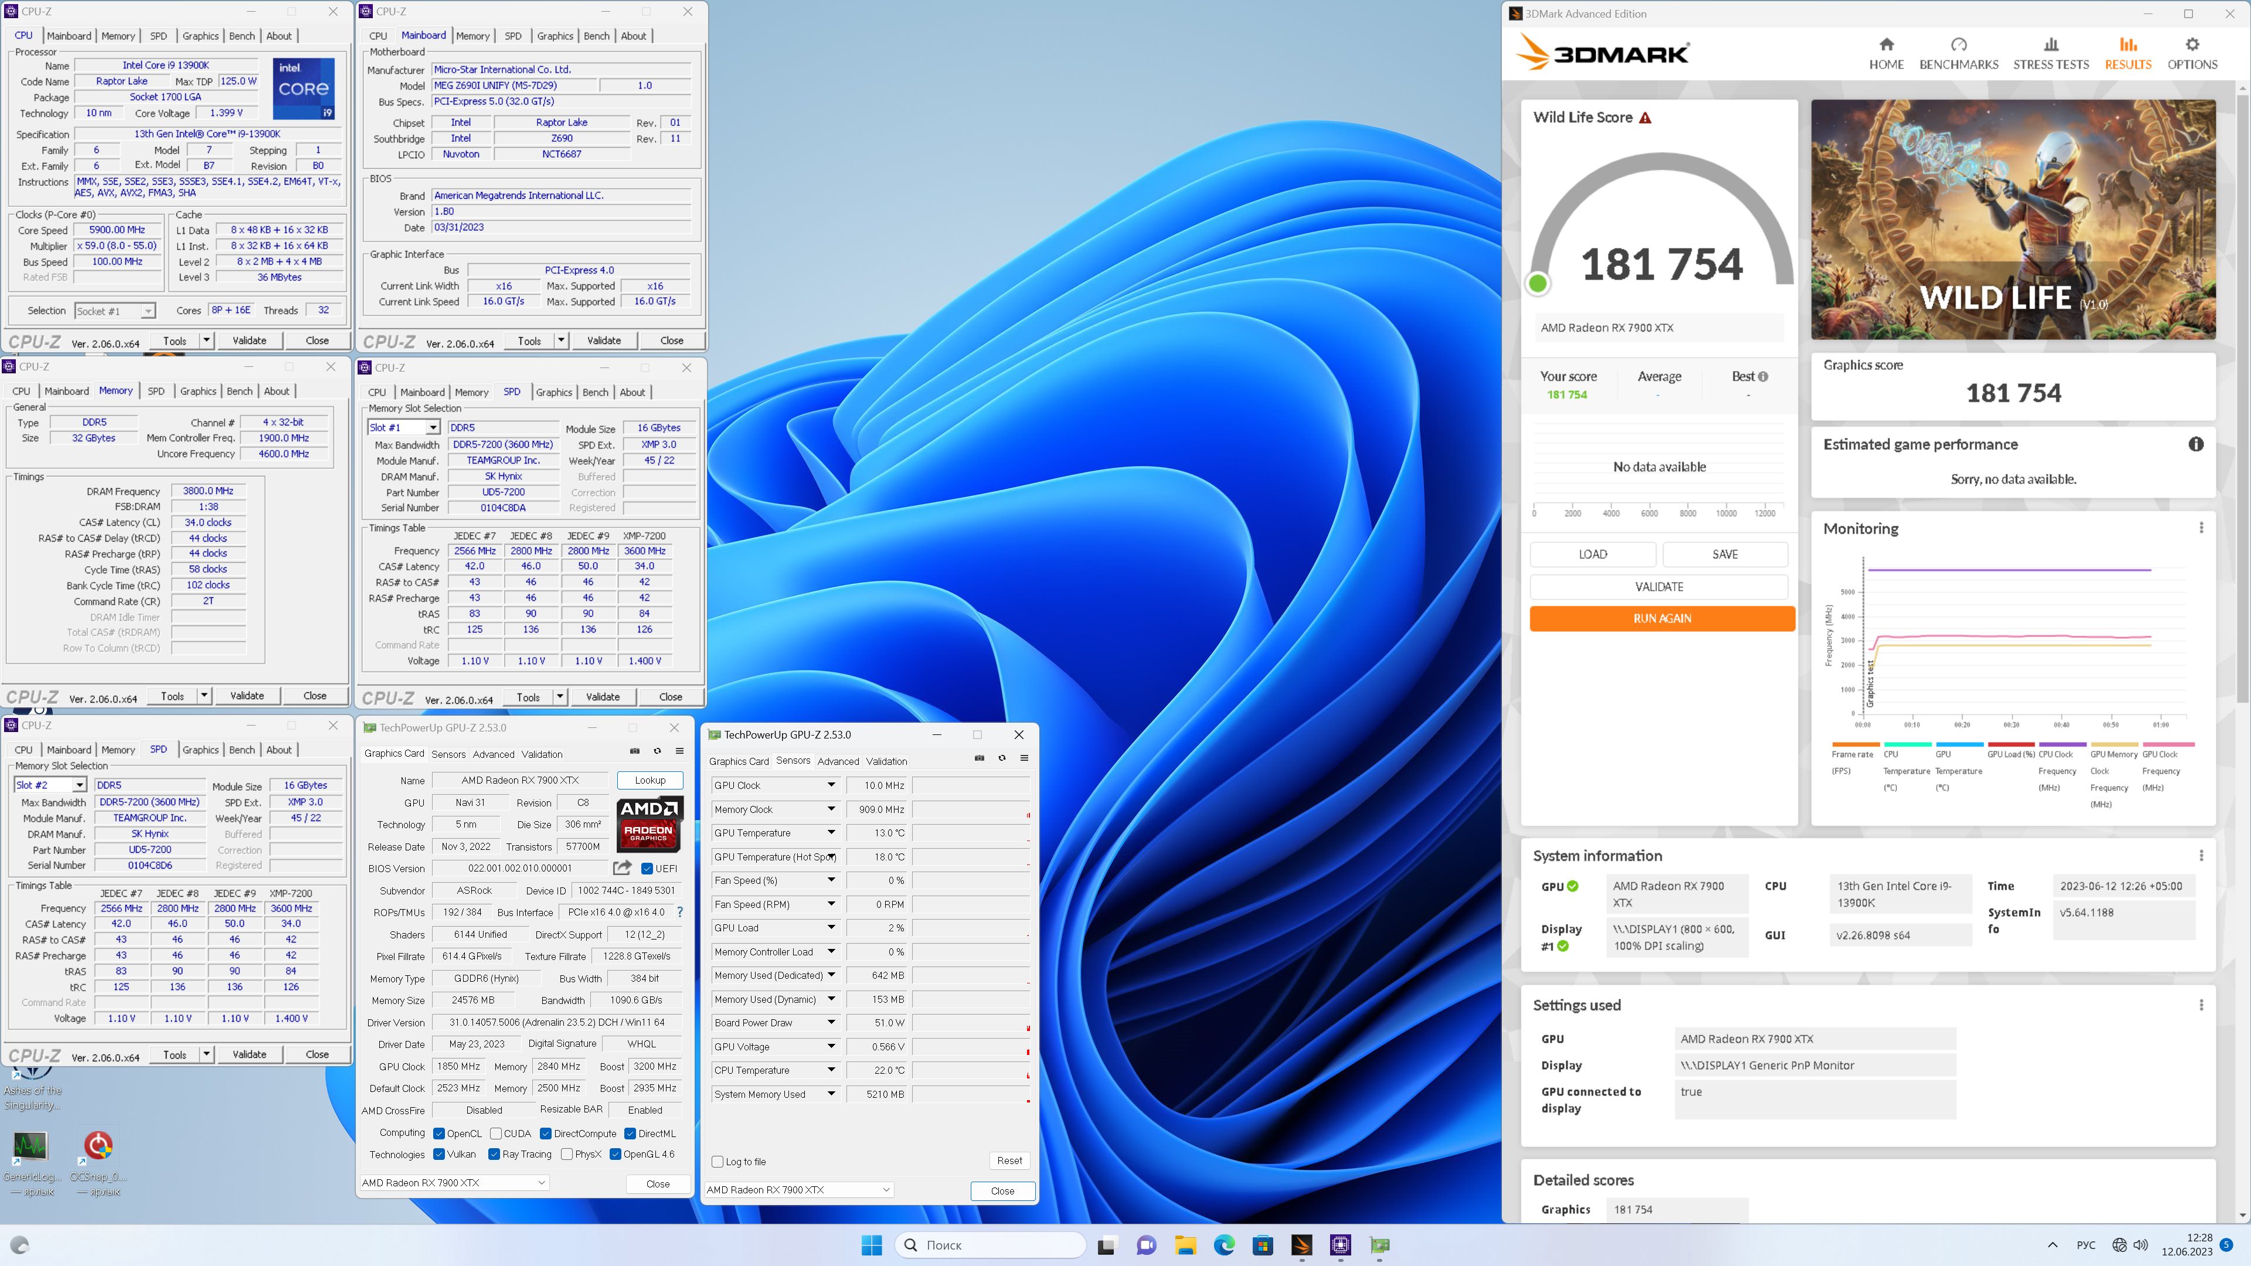
Task: Open 3DMark HOME section
Action: 1886,53
